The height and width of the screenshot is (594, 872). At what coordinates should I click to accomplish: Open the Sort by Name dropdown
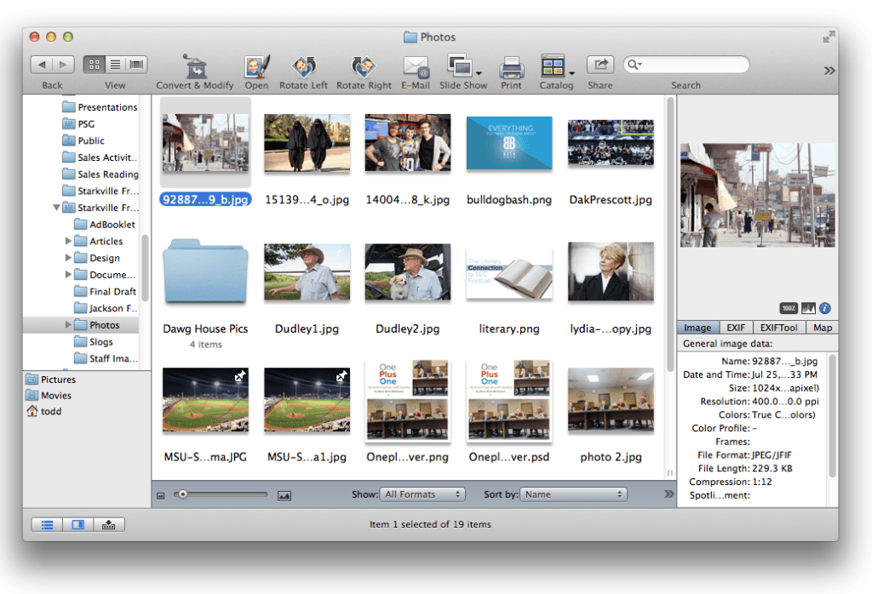(x=573, y=494)
